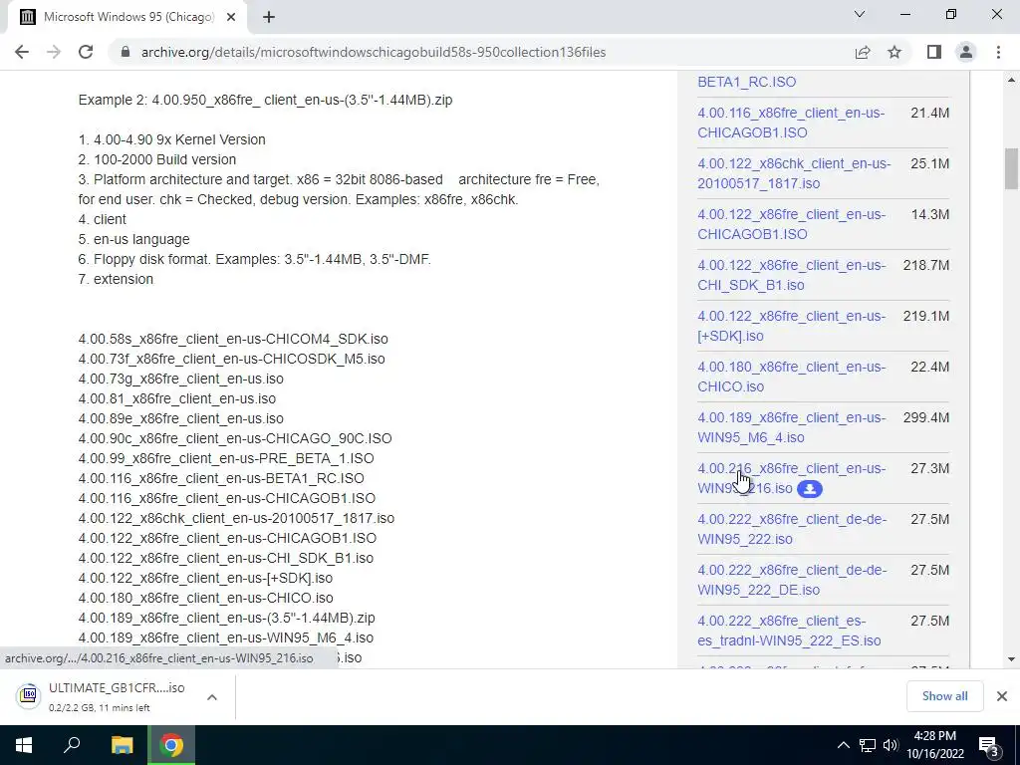Click text 4.00.58s_x86fre_client_en-us-CHICOM4_SDK.iso
1020x765 pixels.
(x=233, y=339)
